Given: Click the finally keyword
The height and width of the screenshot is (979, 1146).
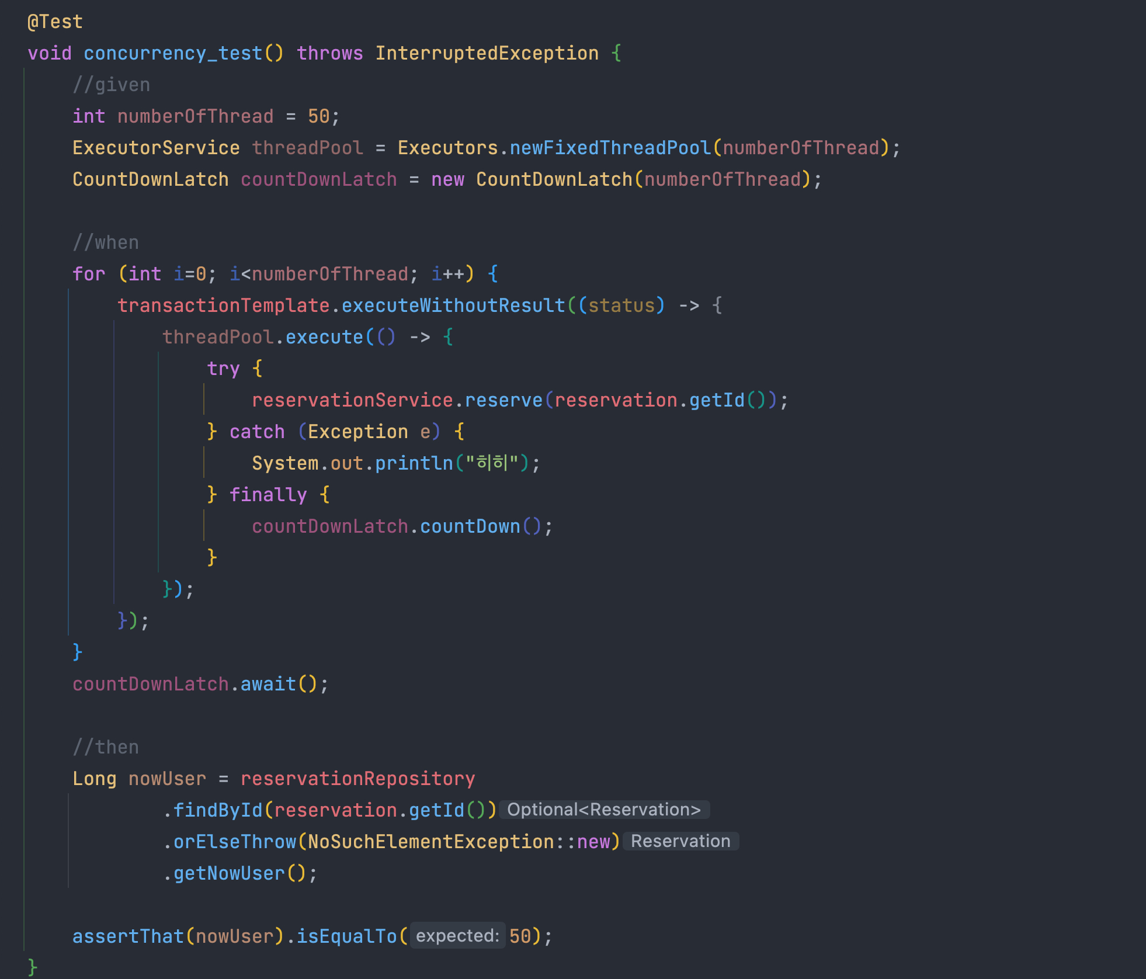Looking at the screenshot, I should click(268, 495).
